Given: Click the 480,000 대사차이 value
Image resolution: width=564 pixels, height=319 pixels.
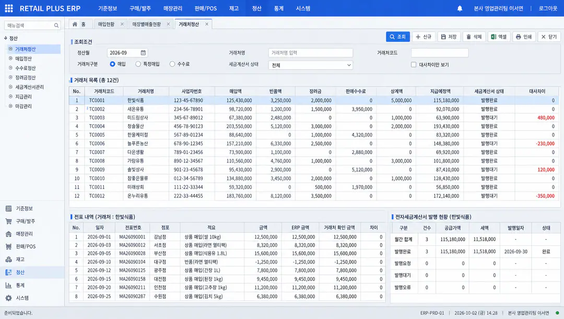Looking at the screenshot, I should [546, 117].
